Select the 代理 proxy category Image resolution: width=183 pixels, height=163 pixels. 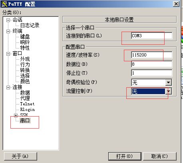[x=25, y=98]
